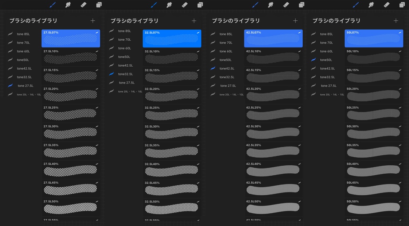Select the 27.5L30% brush
Viewport: 409px width, 226px height.
(x=71, y=132)
